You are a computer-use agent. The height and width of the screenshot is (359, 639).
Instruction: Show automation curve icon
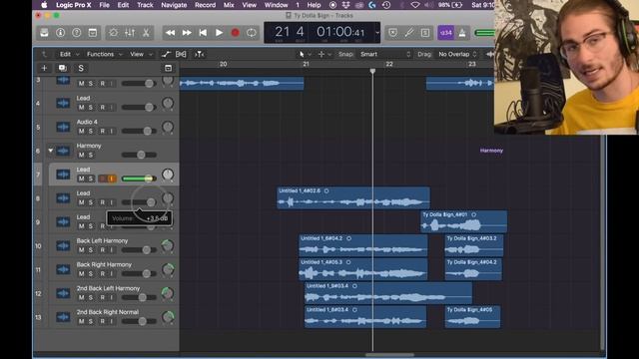coord(166,54)
